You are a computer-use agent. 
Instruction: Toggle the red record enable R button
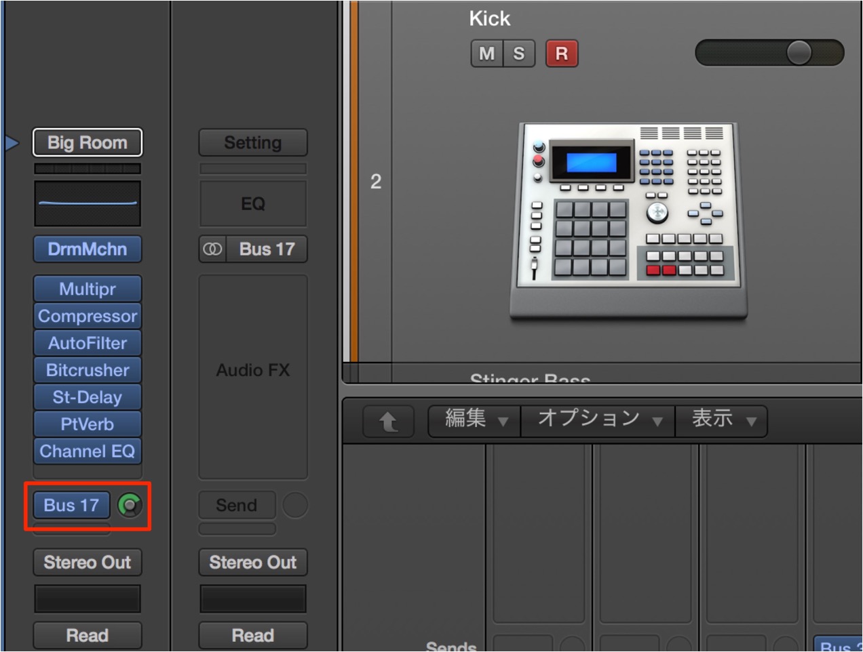(x=562, y=54)
